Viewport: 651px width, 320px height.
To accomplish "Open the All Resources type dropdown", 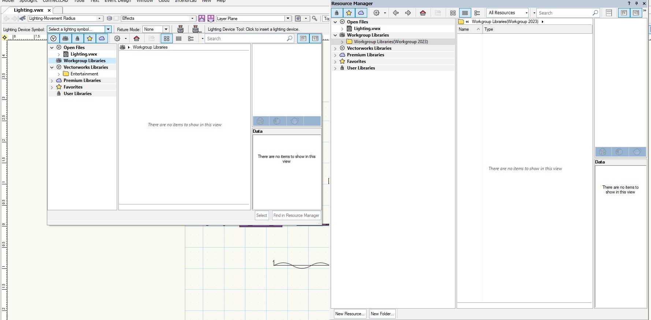I will (508, 13).
